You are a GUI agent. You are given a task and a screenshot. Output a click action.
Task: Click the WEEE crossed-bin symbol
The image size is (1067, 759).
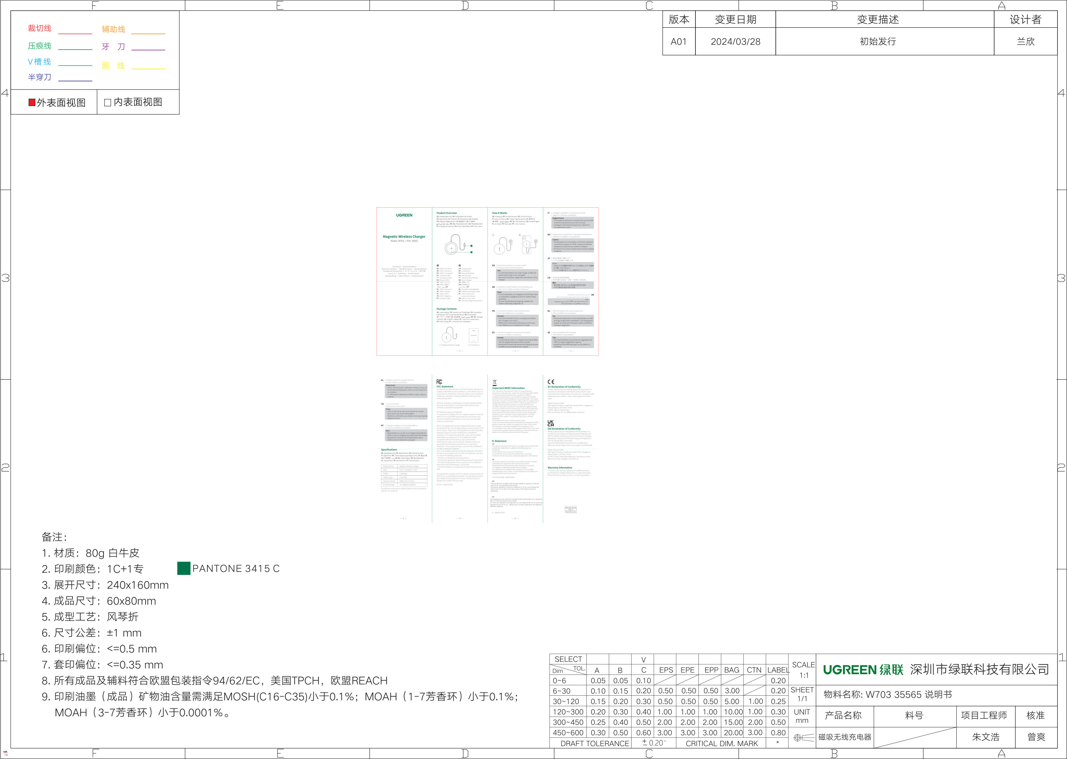494,382
